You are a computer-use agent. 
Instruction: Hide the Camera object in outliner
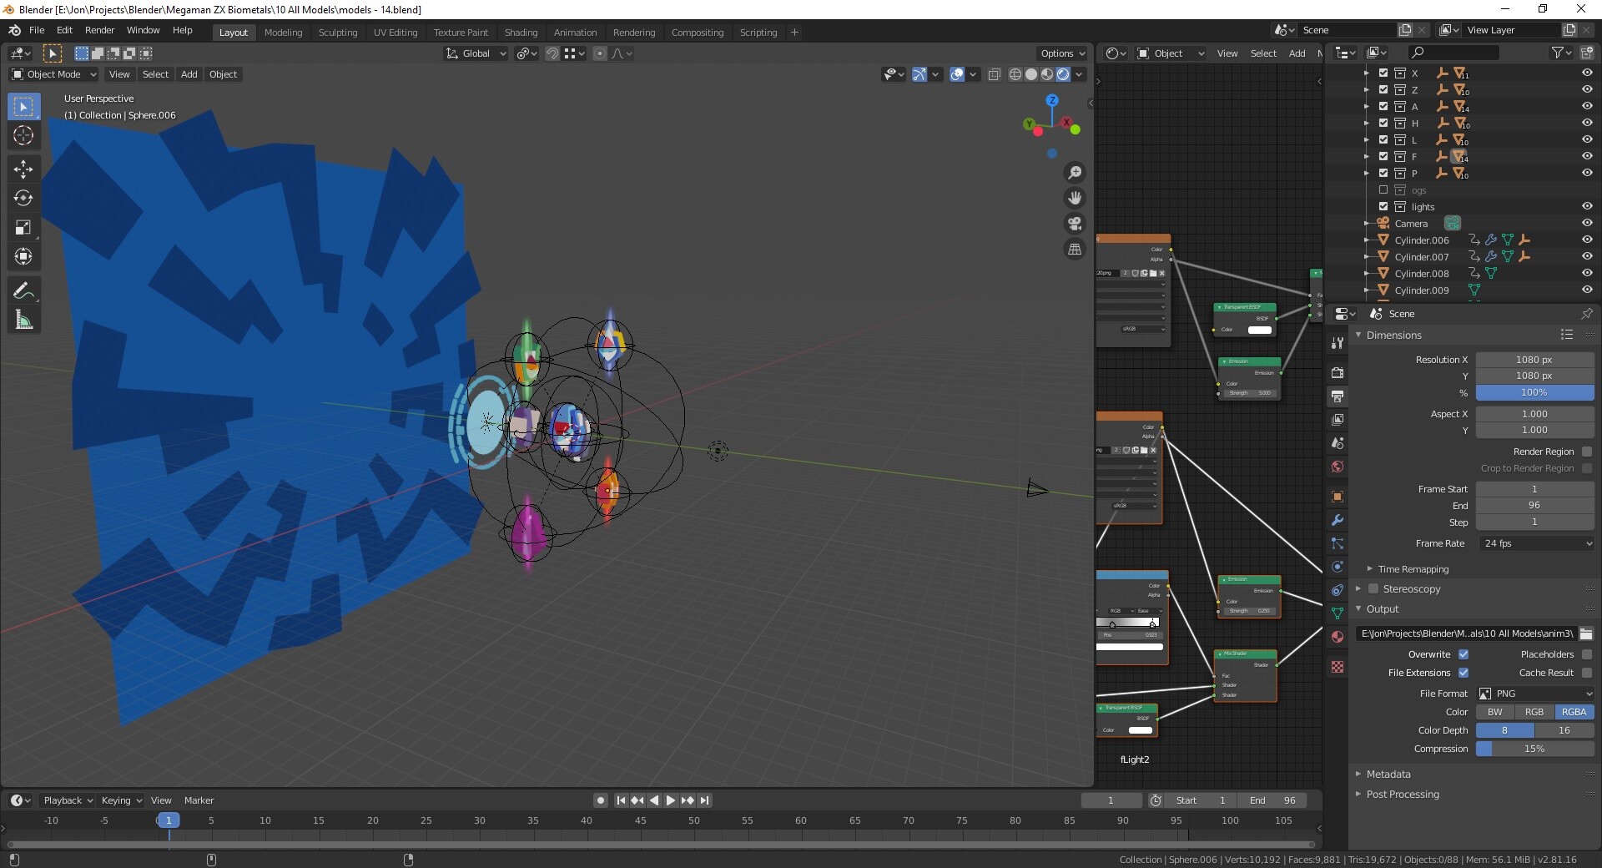(1587, 223)
